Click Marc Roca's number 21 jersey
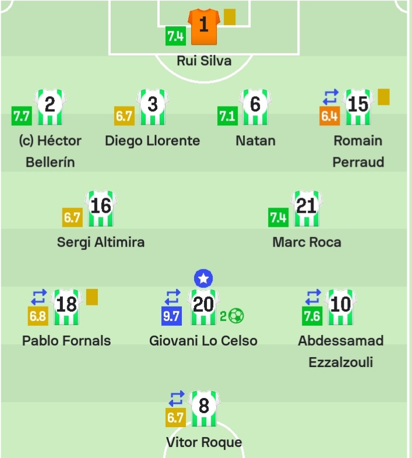 tap(306, 209)
